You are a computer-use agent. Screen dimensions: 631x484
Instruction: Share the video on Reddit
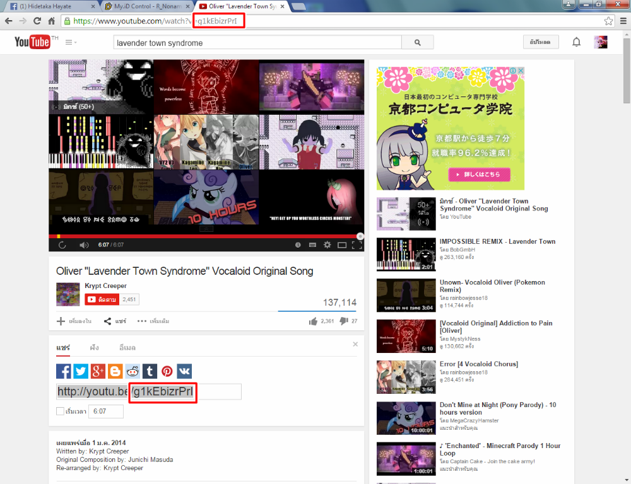(133, 371)
